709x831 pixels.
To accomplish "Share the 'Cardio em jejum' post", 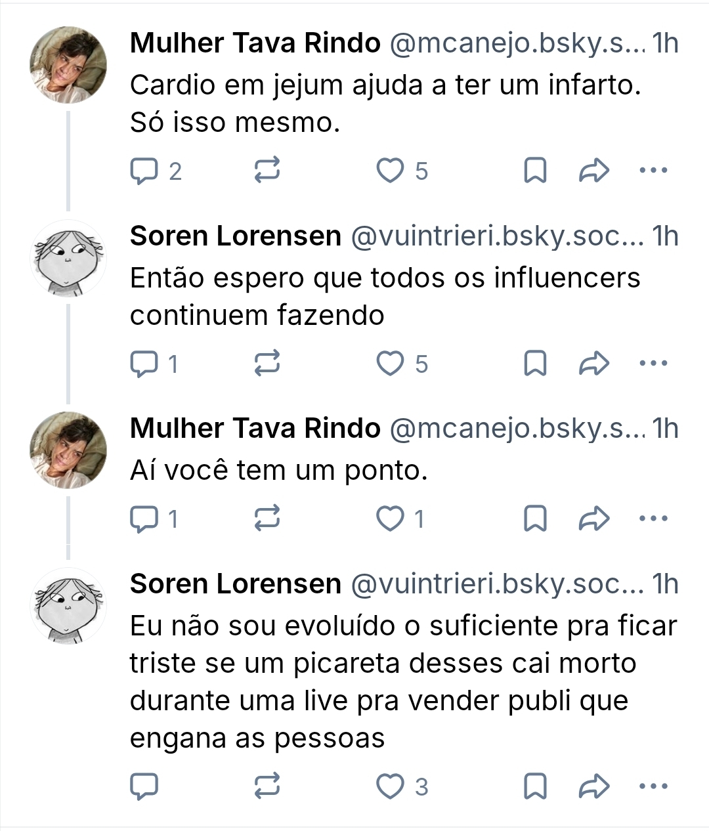I will pyautogui.click(x=594, y=171).
